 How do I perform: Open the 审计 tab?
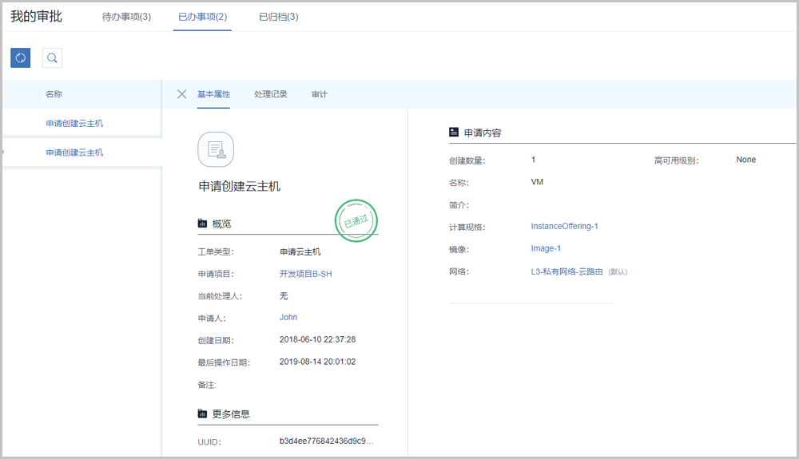coord(320,94)
